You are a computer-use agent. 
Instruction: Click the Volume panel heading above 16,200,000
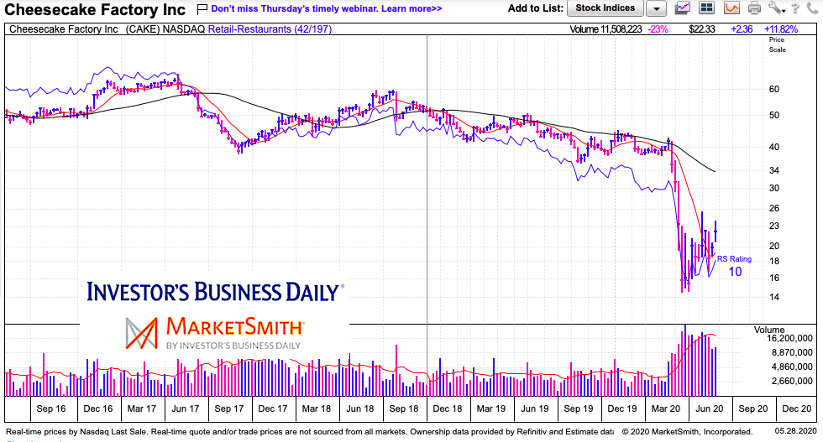(769, 330)
